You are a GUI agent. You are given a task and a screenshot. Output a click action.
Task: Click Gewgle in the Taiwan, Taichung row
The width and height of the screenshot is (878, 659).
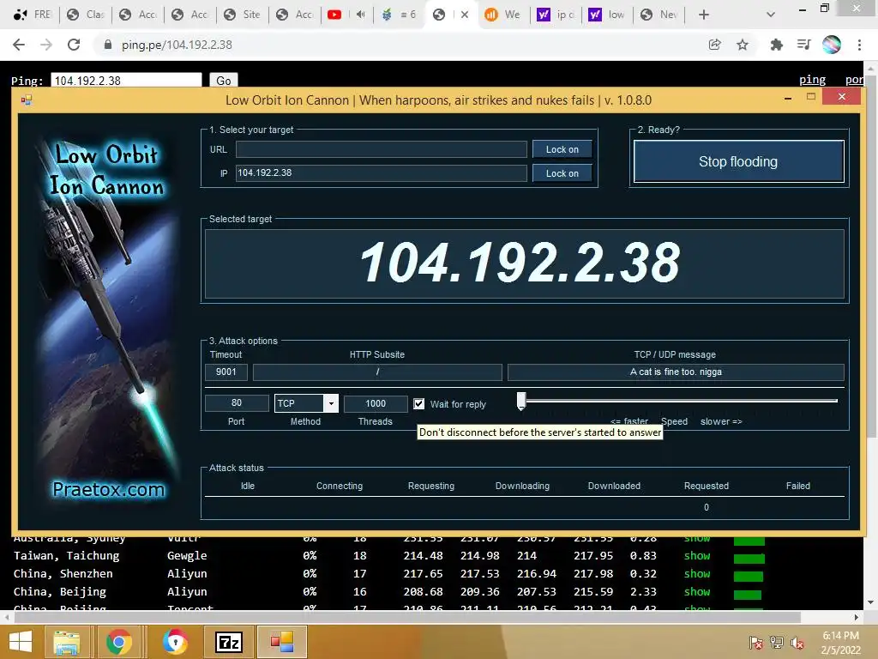[187, 556]
